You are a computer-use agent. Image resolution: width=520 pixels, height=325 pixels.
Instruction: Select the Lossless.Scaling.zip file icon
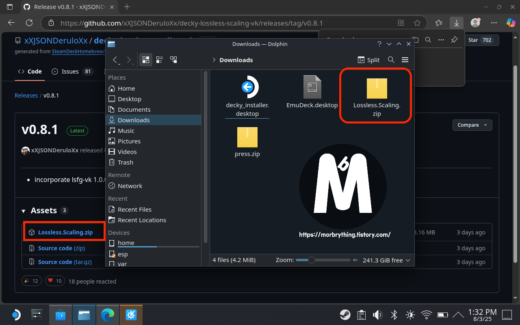377,88
